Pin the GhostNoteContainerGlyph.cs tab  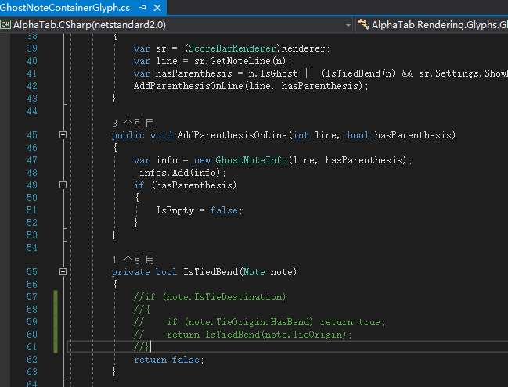point(142,8)
